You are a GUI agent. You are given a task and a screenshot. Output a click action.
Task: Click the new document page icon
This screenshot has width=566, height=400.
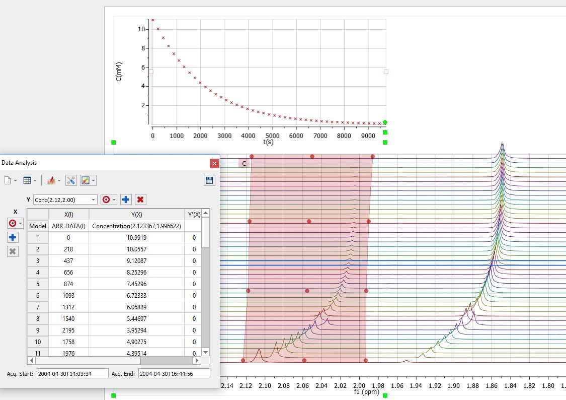[8, 180]
